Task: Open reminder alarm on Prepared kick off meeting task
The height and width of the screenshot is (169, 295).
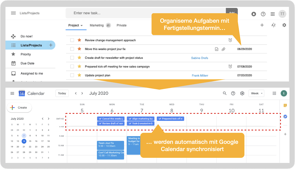Action: (230, 67)
